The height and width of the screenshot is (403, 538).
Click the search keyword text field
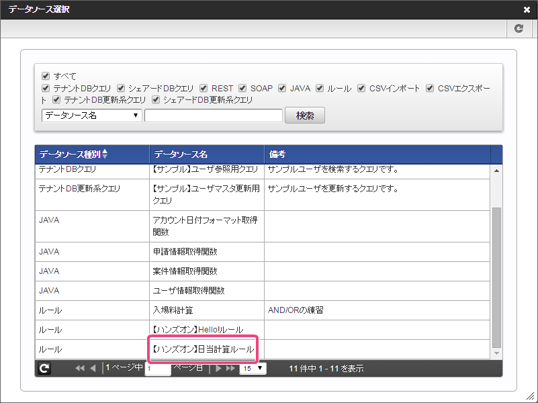[x=214, y=116]
